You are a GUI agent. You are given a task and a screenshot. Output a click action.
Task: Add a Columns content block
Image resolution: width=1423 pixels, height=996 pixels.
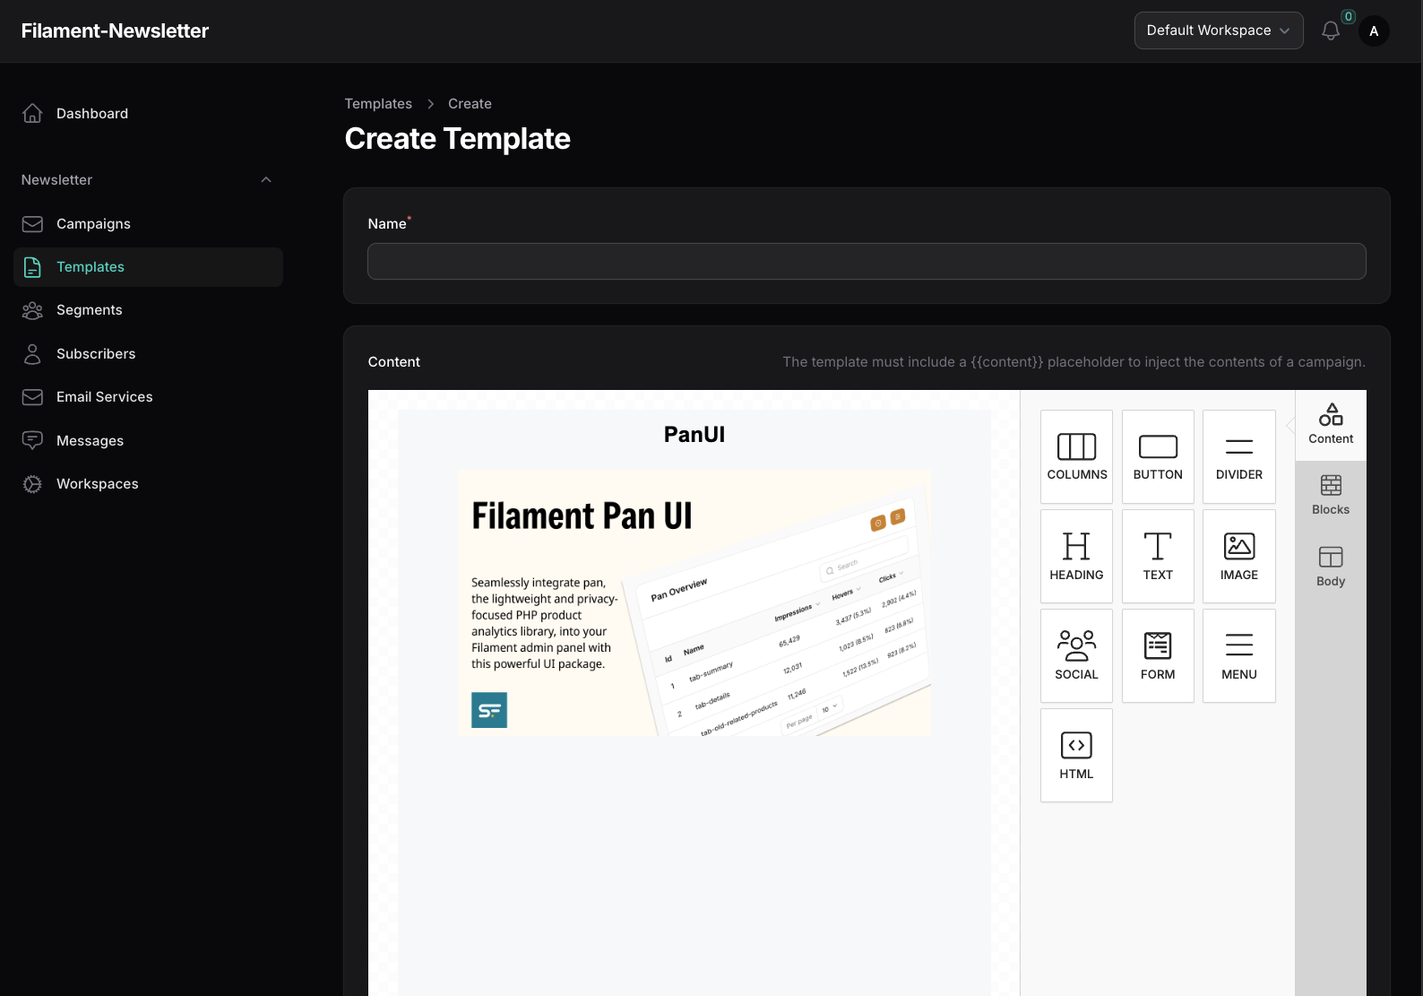(x=1076, y=457)
